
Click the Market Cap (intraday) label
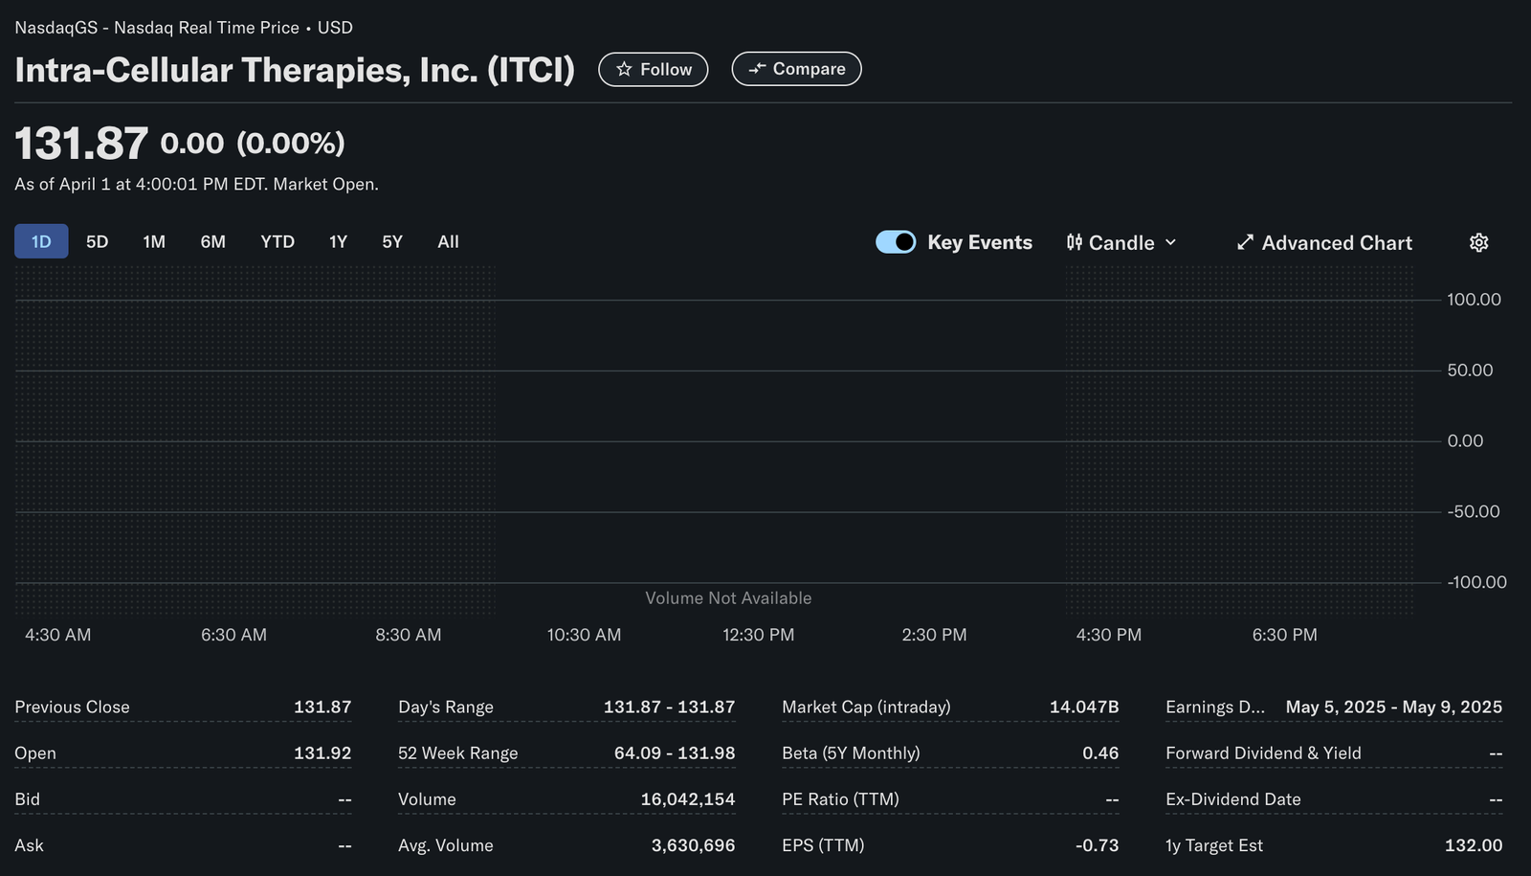pos(866,707)
